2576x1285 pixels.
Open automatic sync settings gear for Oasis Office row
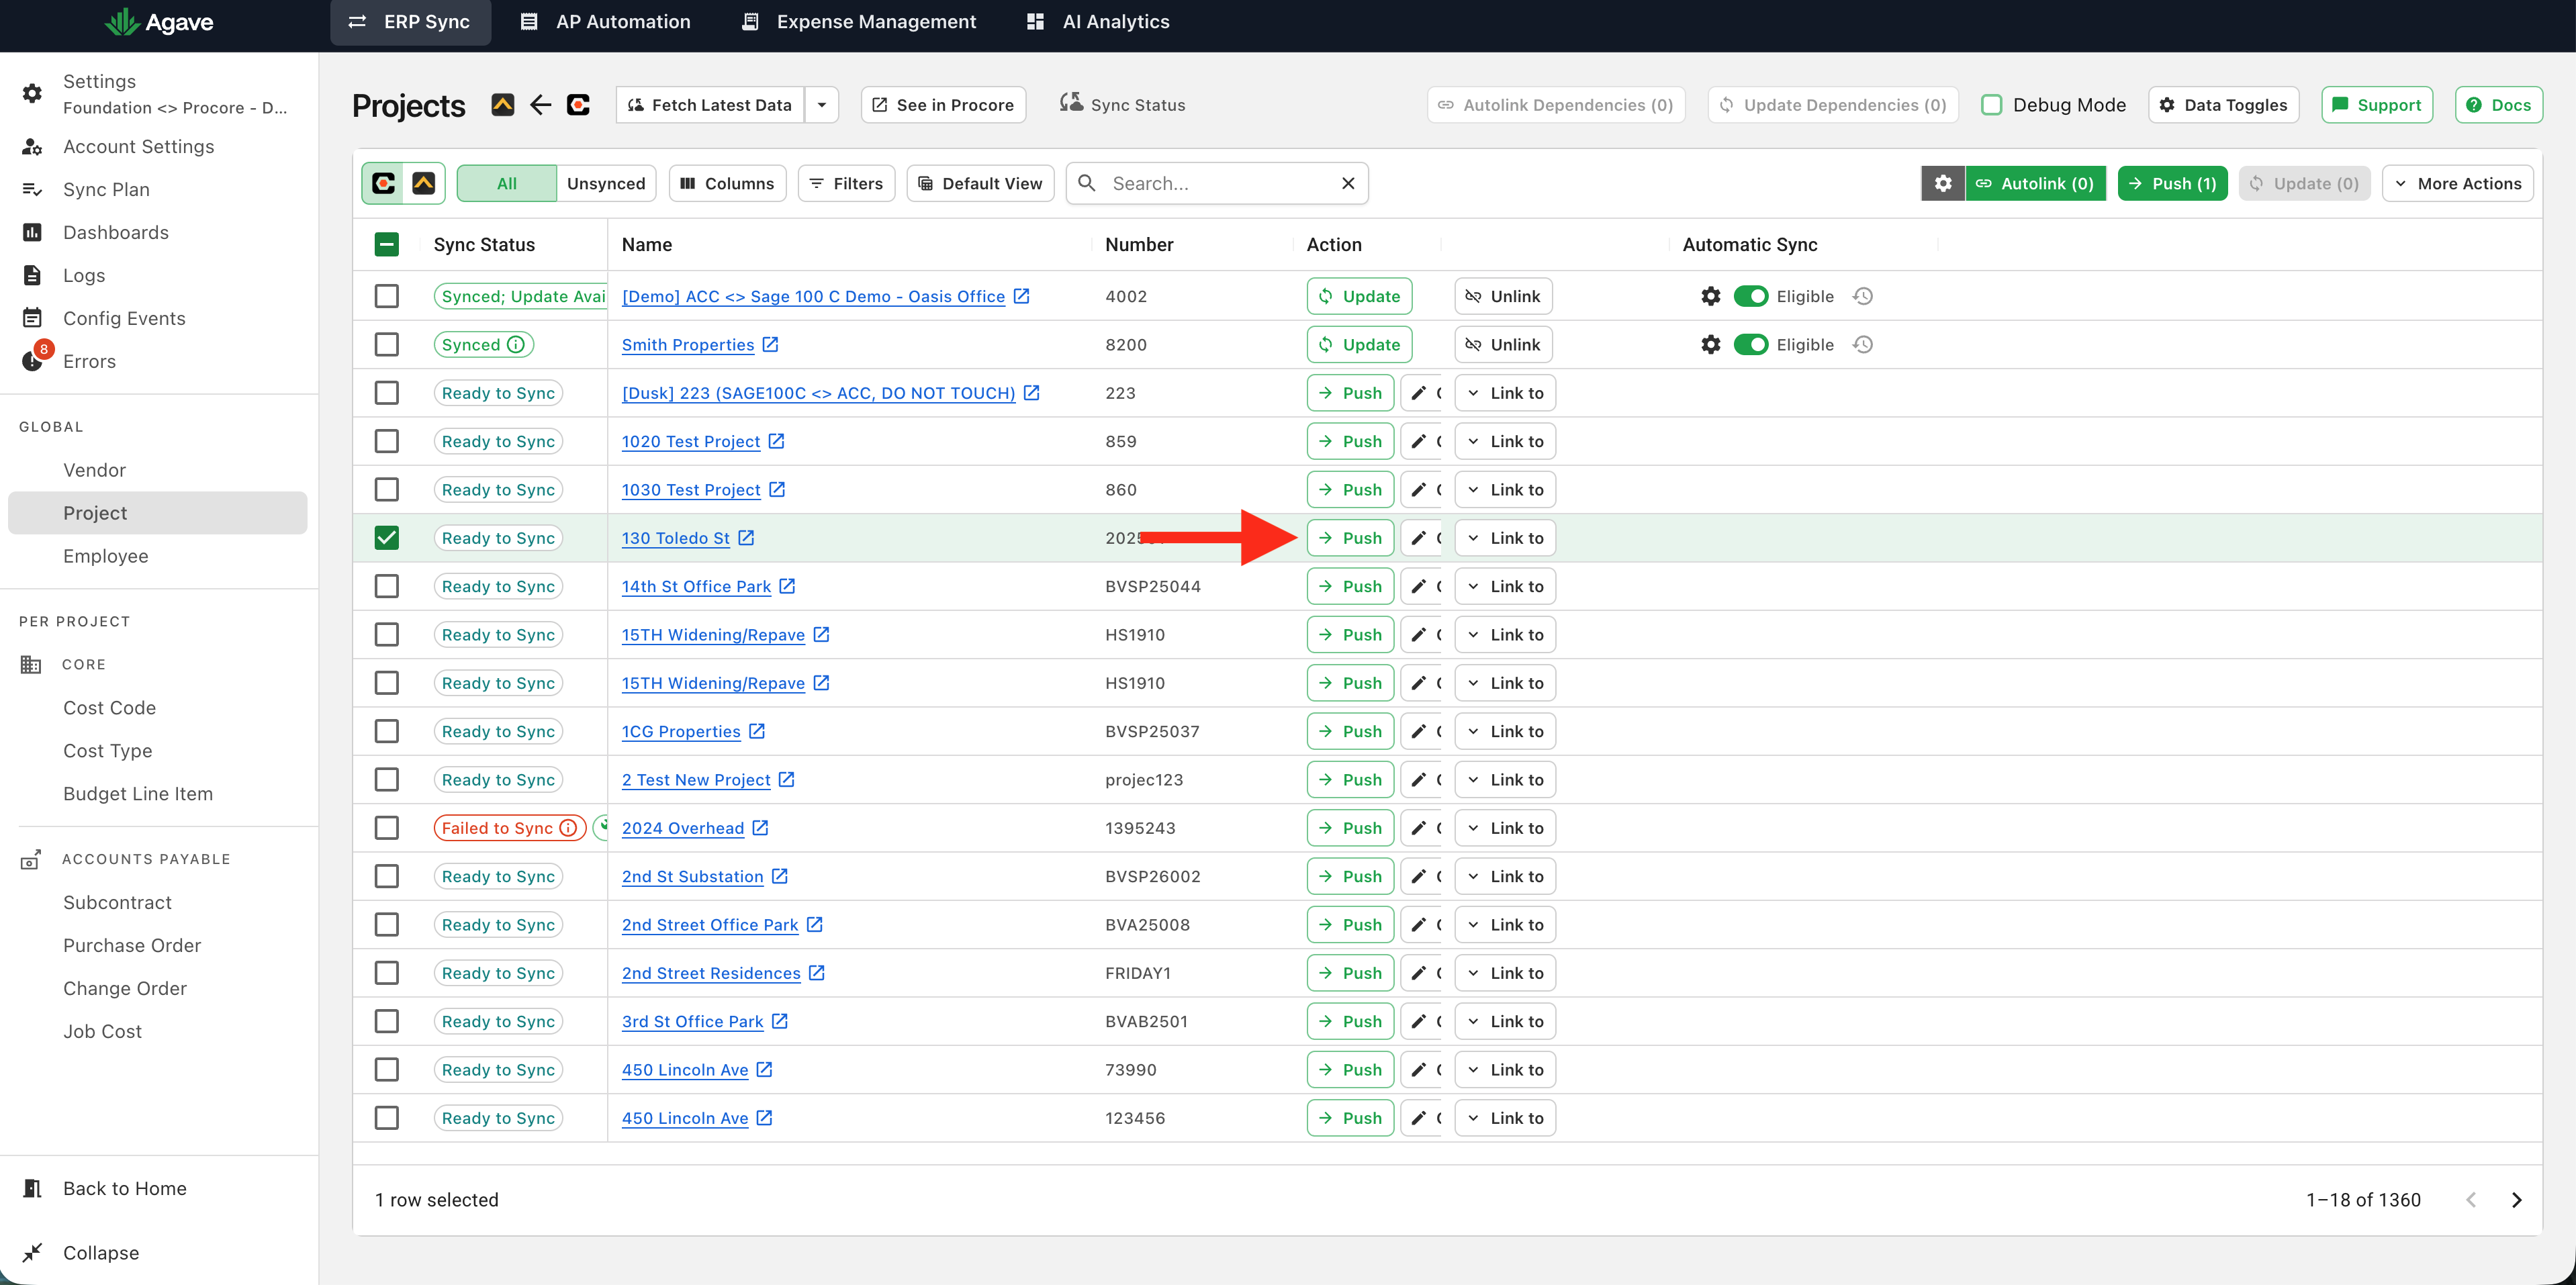(x=1711, y=296)
